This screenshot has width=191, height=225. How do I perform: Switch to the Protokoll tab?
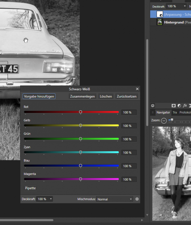pyautogui.click(x=184, y=112)
